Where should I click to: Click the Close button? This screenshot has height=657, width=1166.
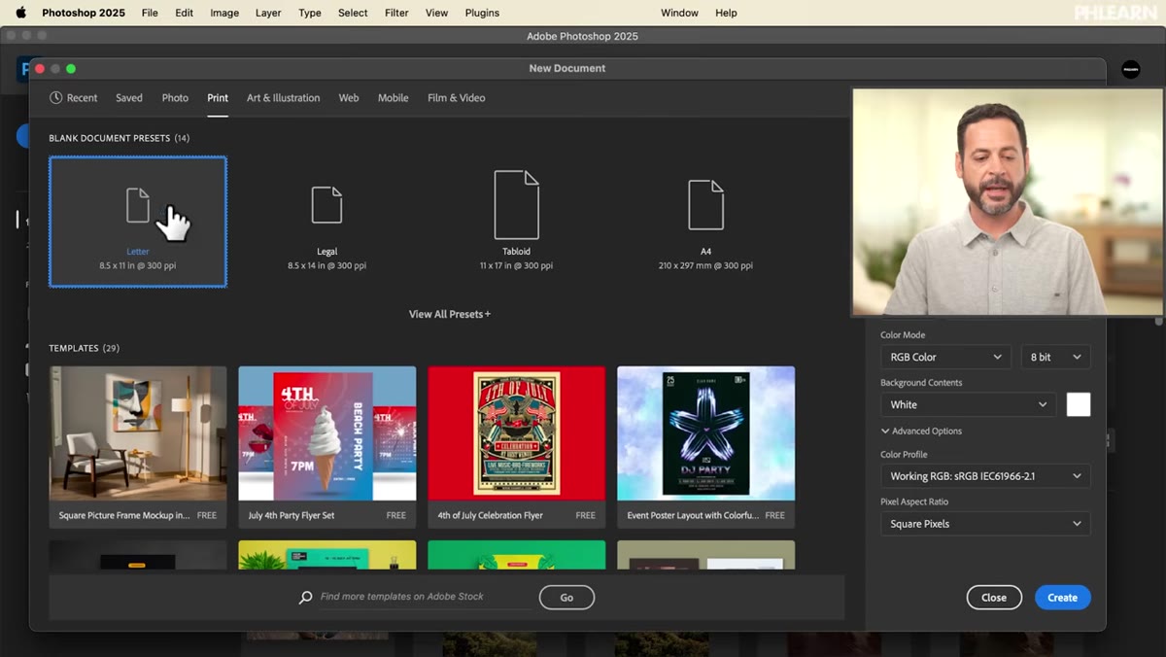[994, 598]
